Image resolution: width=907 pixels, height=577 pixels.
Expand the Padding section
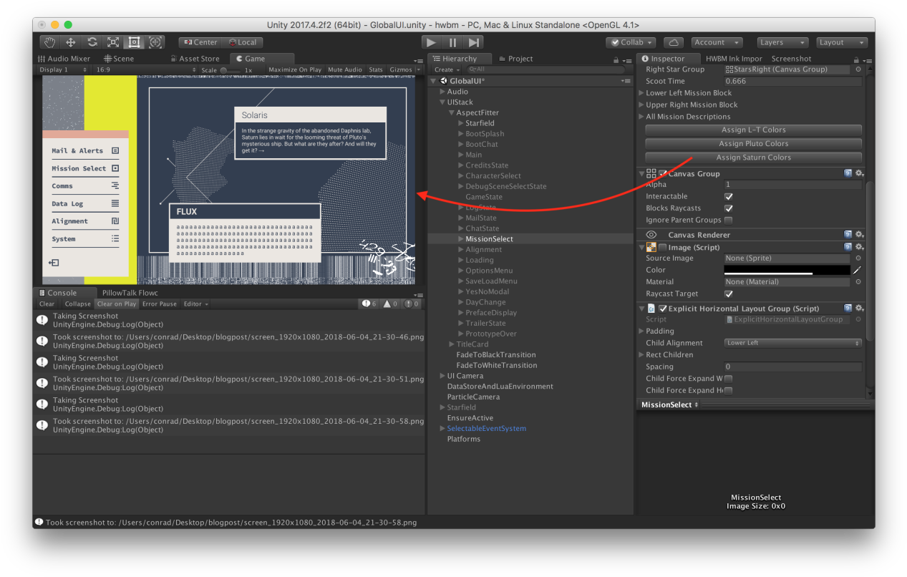641,331
